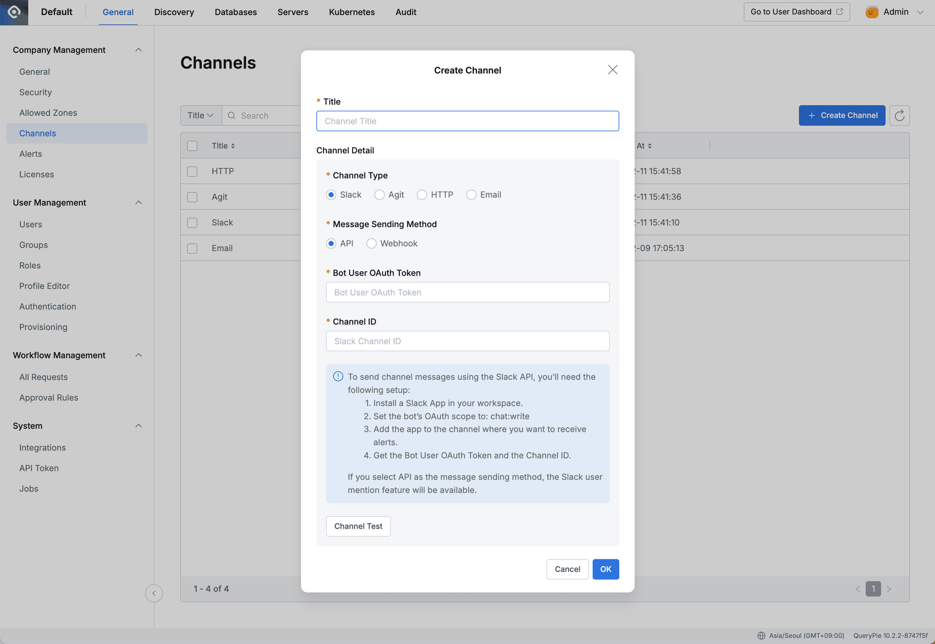
Task: Click the Channel Title input field
Action: [x=467, y=121]
